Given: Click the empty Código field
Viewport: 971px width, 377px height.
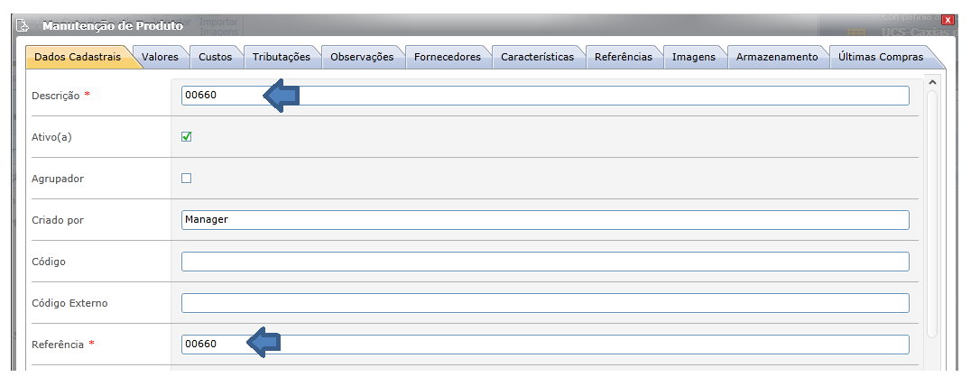Looking at the screenshot, I should click(x=545, y=262).
